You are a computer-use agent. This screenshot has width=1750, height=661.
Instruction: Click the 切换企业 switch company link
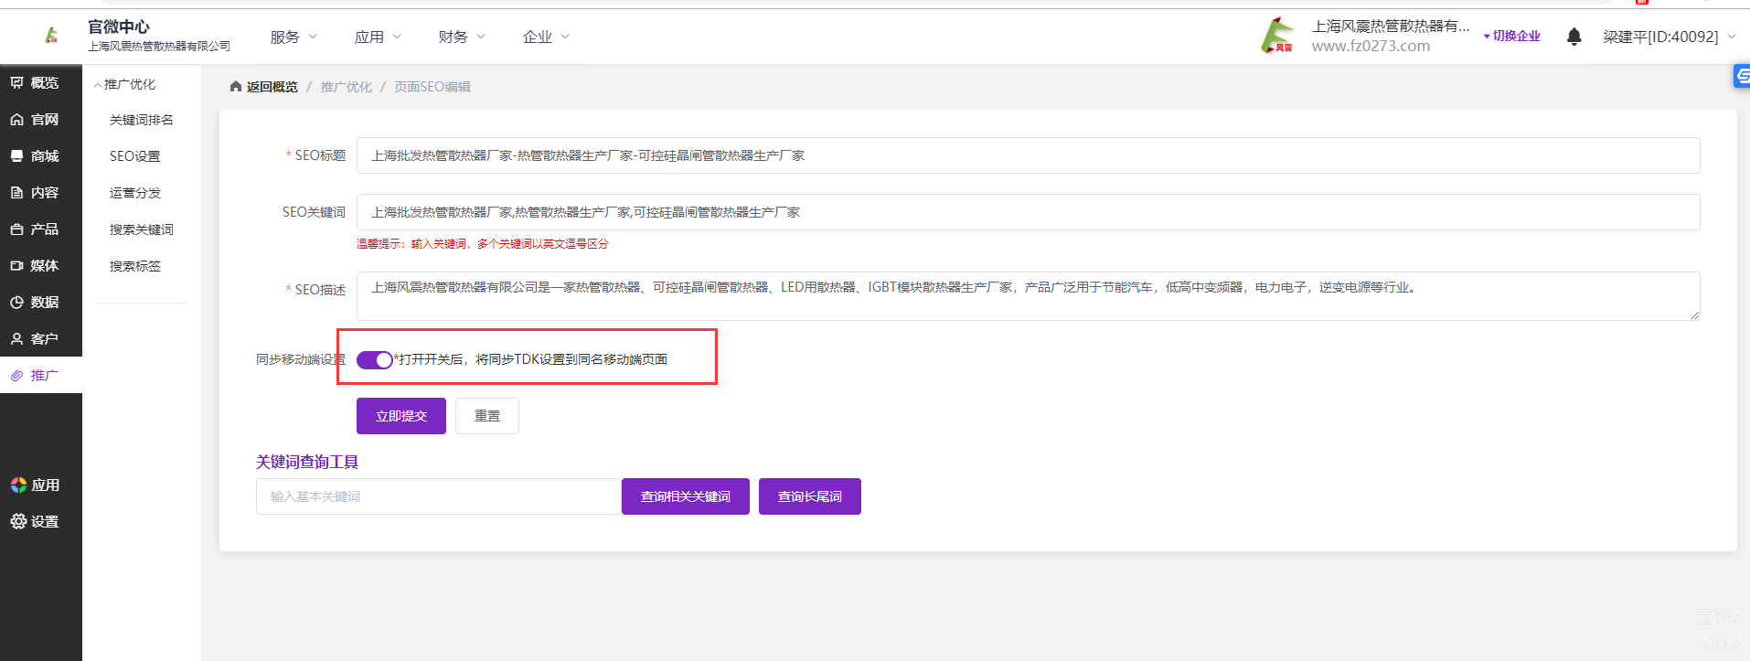[x=1513, y=37]
